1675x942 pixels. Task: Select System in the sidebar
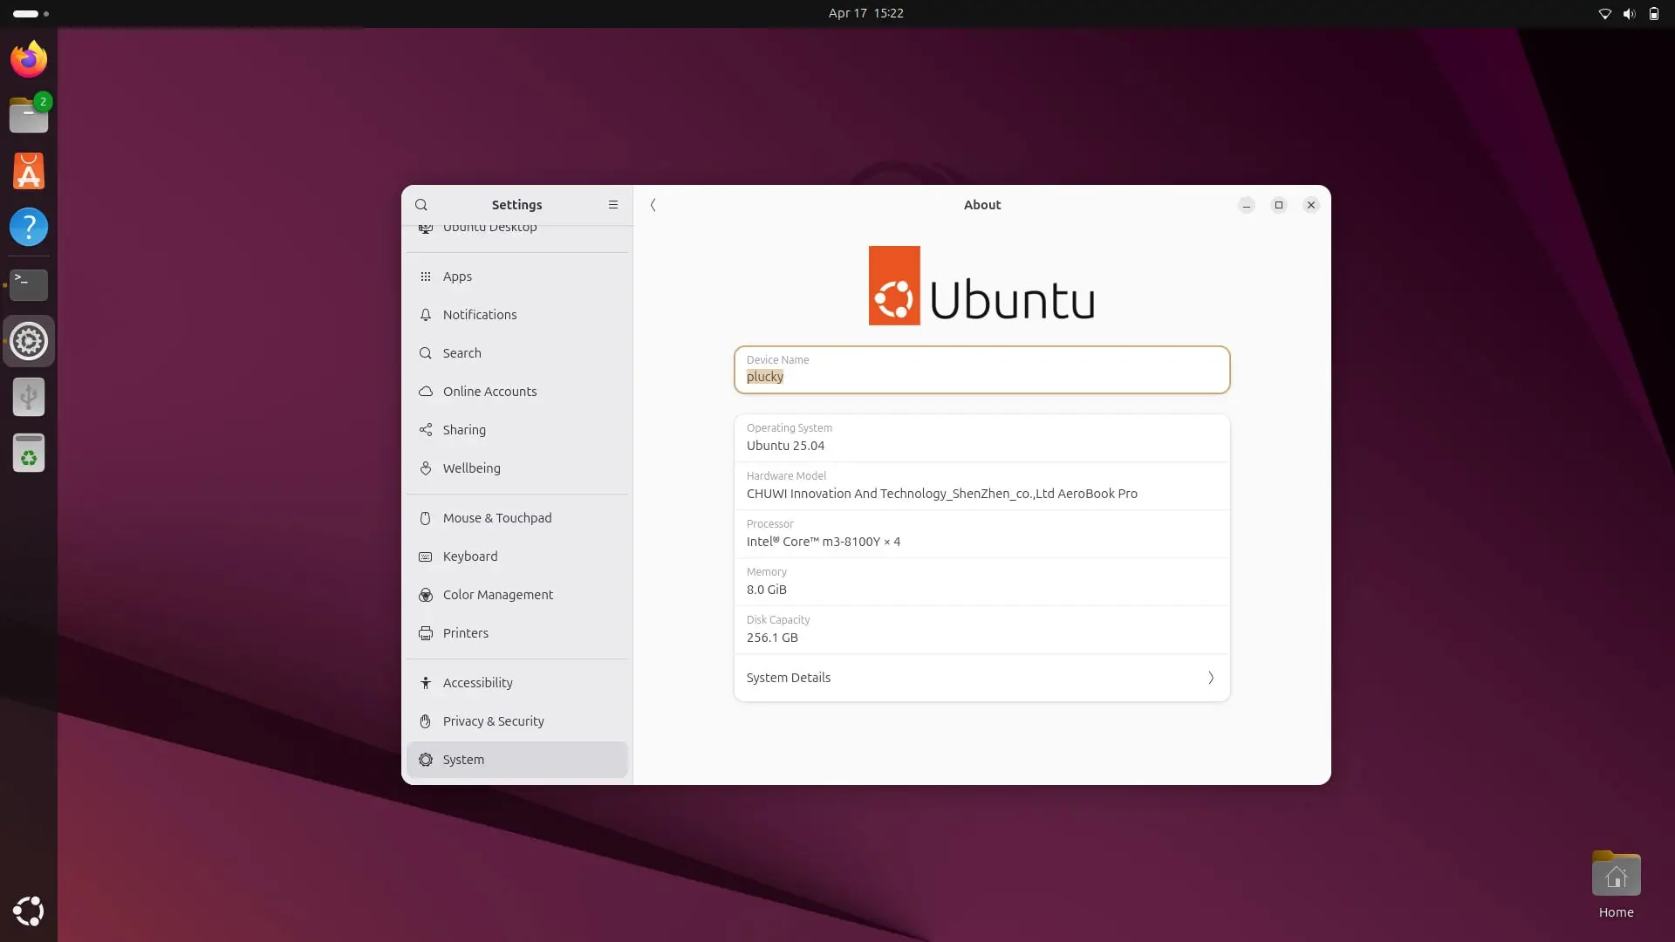(517, 760)
